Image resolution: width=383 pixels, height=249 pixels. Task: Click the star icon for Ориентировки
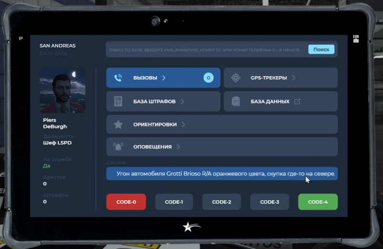click(x=118, y=124)
